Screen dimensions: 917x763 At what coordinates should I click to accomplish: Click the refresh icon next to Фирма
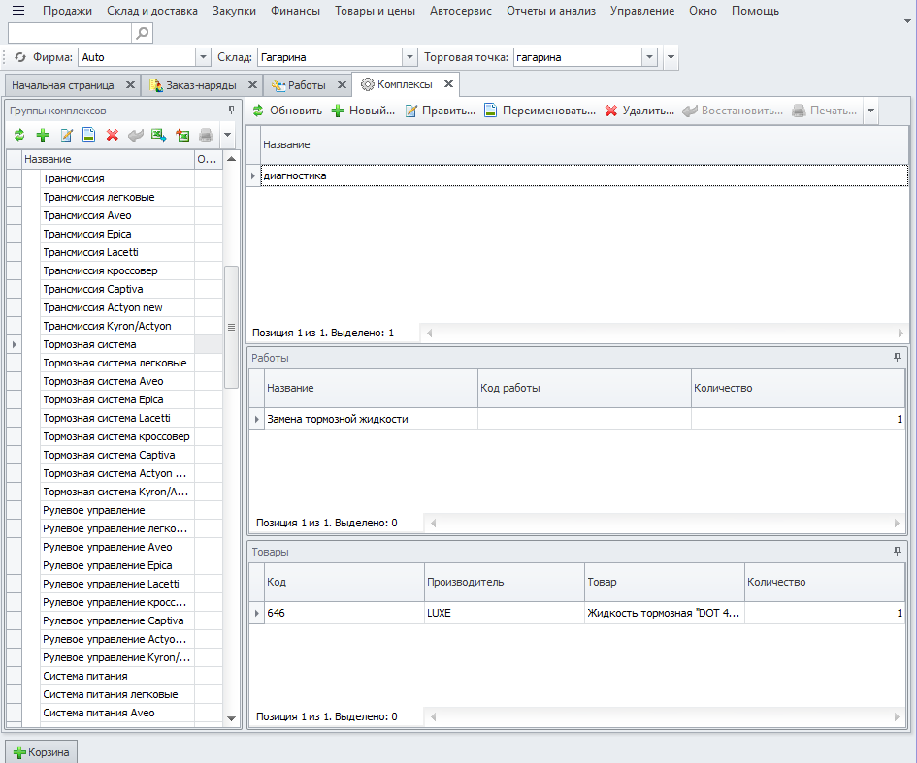point(20,57)
